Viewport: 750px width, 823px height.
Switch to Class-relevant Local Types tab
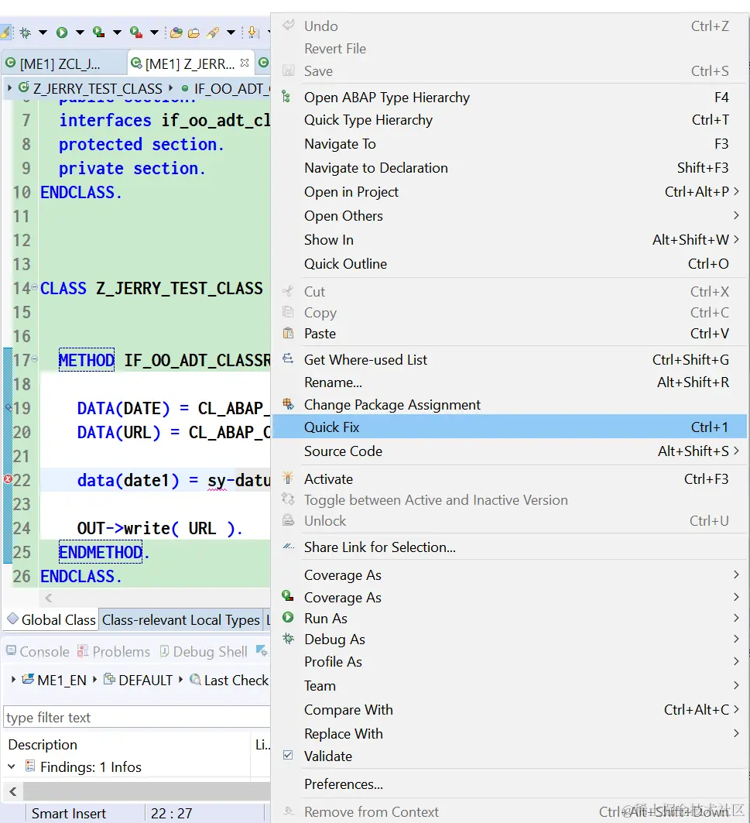pos(180,620)
